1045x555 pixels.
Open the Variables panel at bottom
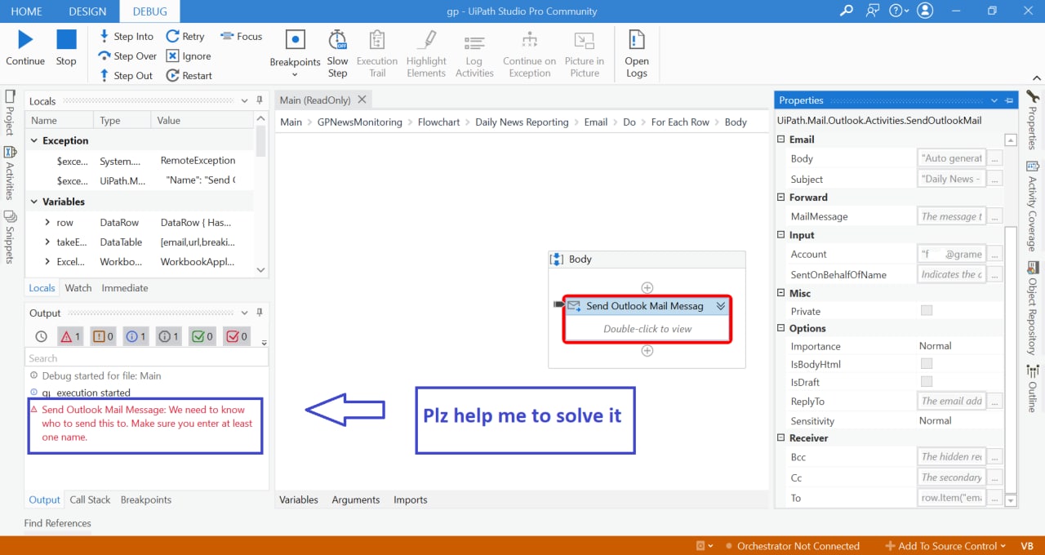coord(299,499)
